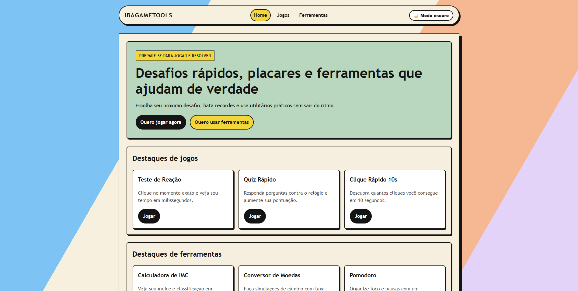Click the moon icon on Modo escuro button
Viewport: 578px width, 291px height.
pyautogui.click(x=416, y=15)
